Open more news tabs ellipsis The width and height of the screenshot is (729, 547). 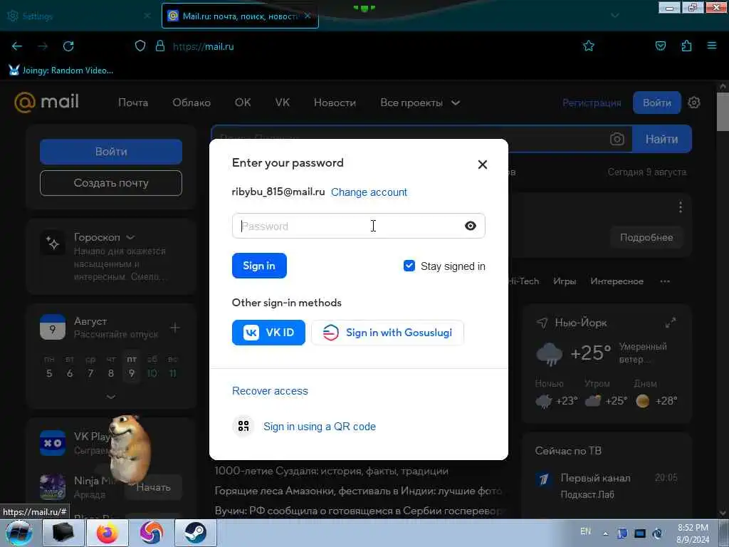(665, 281)
